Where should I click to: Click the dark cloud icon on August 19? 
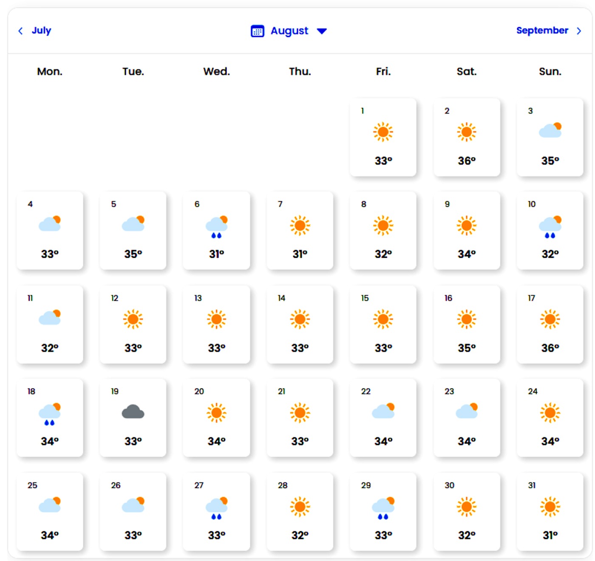[x=133, y=412]
